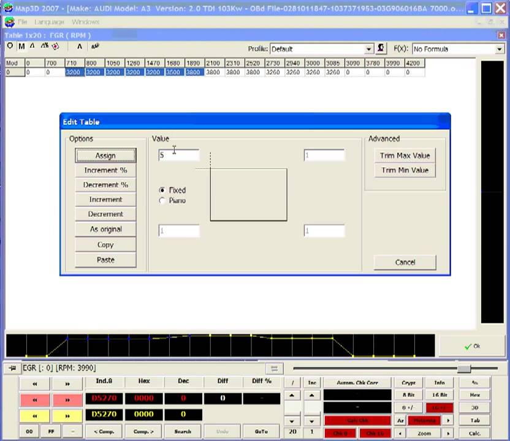Click the down arrow above value 20
510x441 pixels.
292,421
